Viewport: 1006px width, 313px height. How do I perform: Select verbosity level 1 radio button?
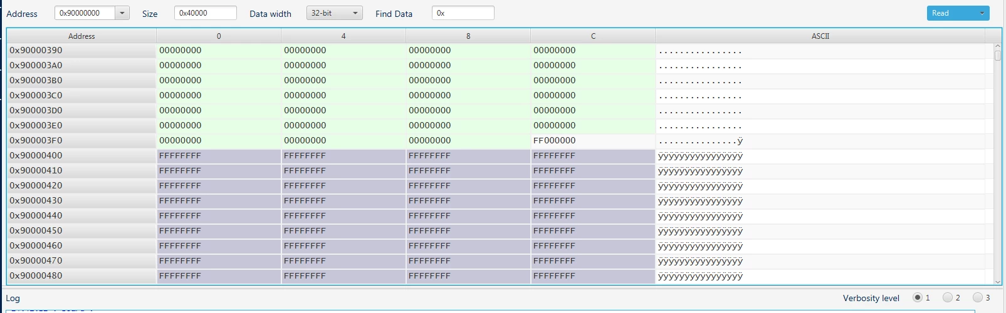(x=918, y=297)
